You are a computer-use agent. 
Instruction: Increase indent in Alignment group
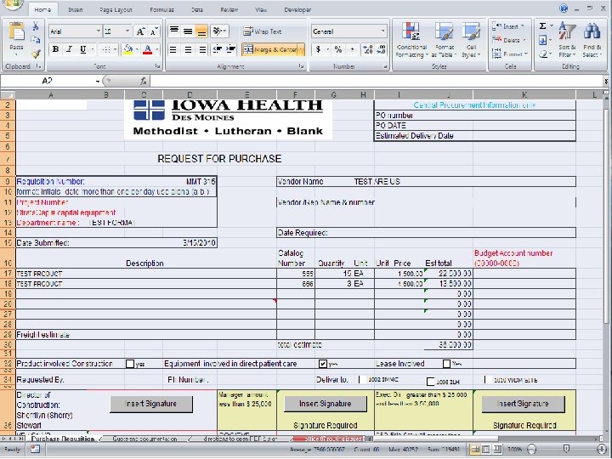pyautogui.click(x=230, y=49)
